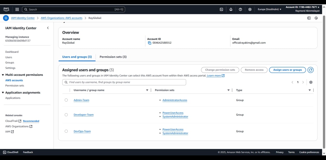
Task: Refresh the assigned users and groups list
Action: [x=311, y=70]
